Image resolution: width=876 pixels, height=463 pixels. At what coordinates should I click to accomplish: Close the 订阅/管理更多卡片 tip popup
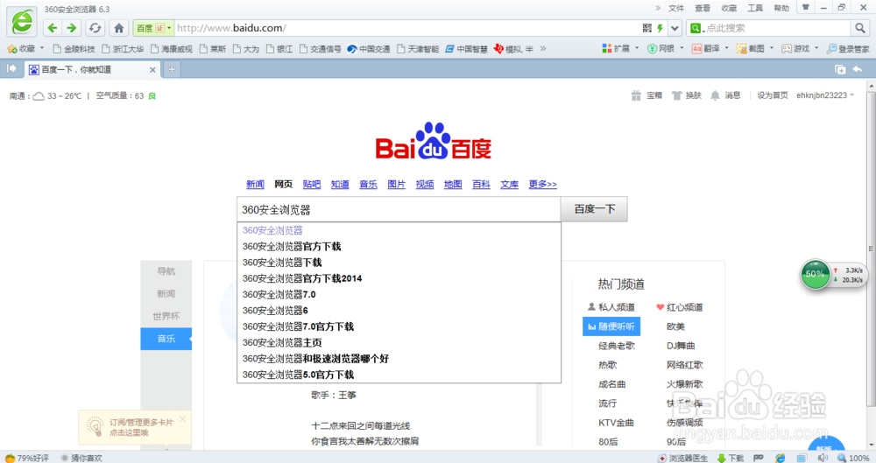tap(183, 419)
